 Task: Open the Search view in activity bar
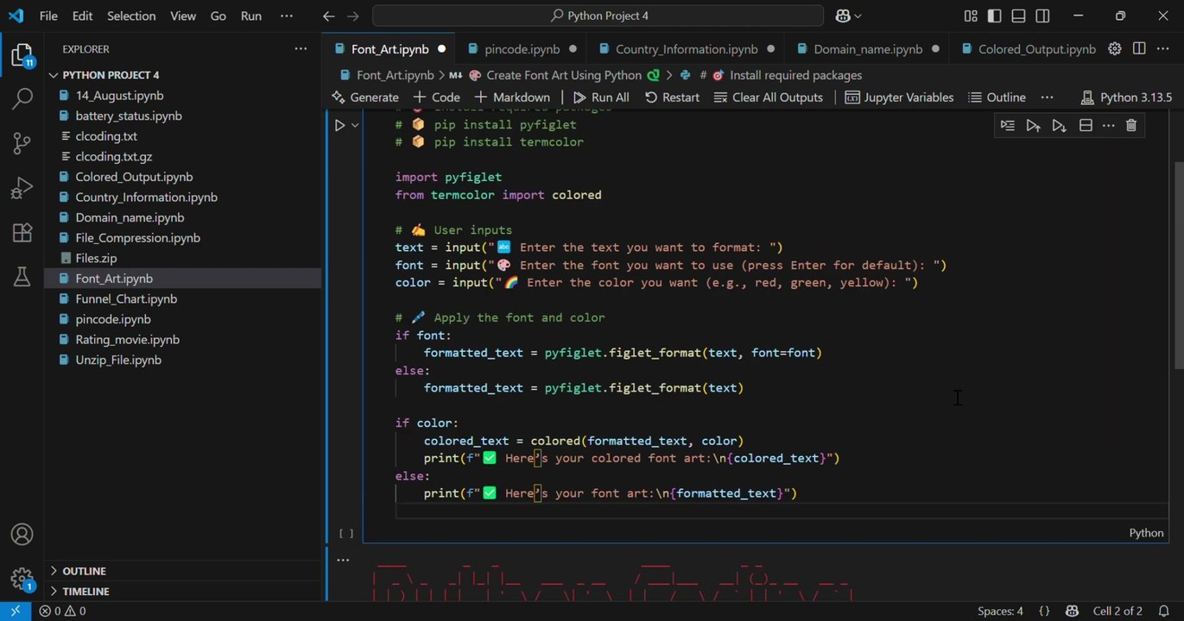coord(22,98)
